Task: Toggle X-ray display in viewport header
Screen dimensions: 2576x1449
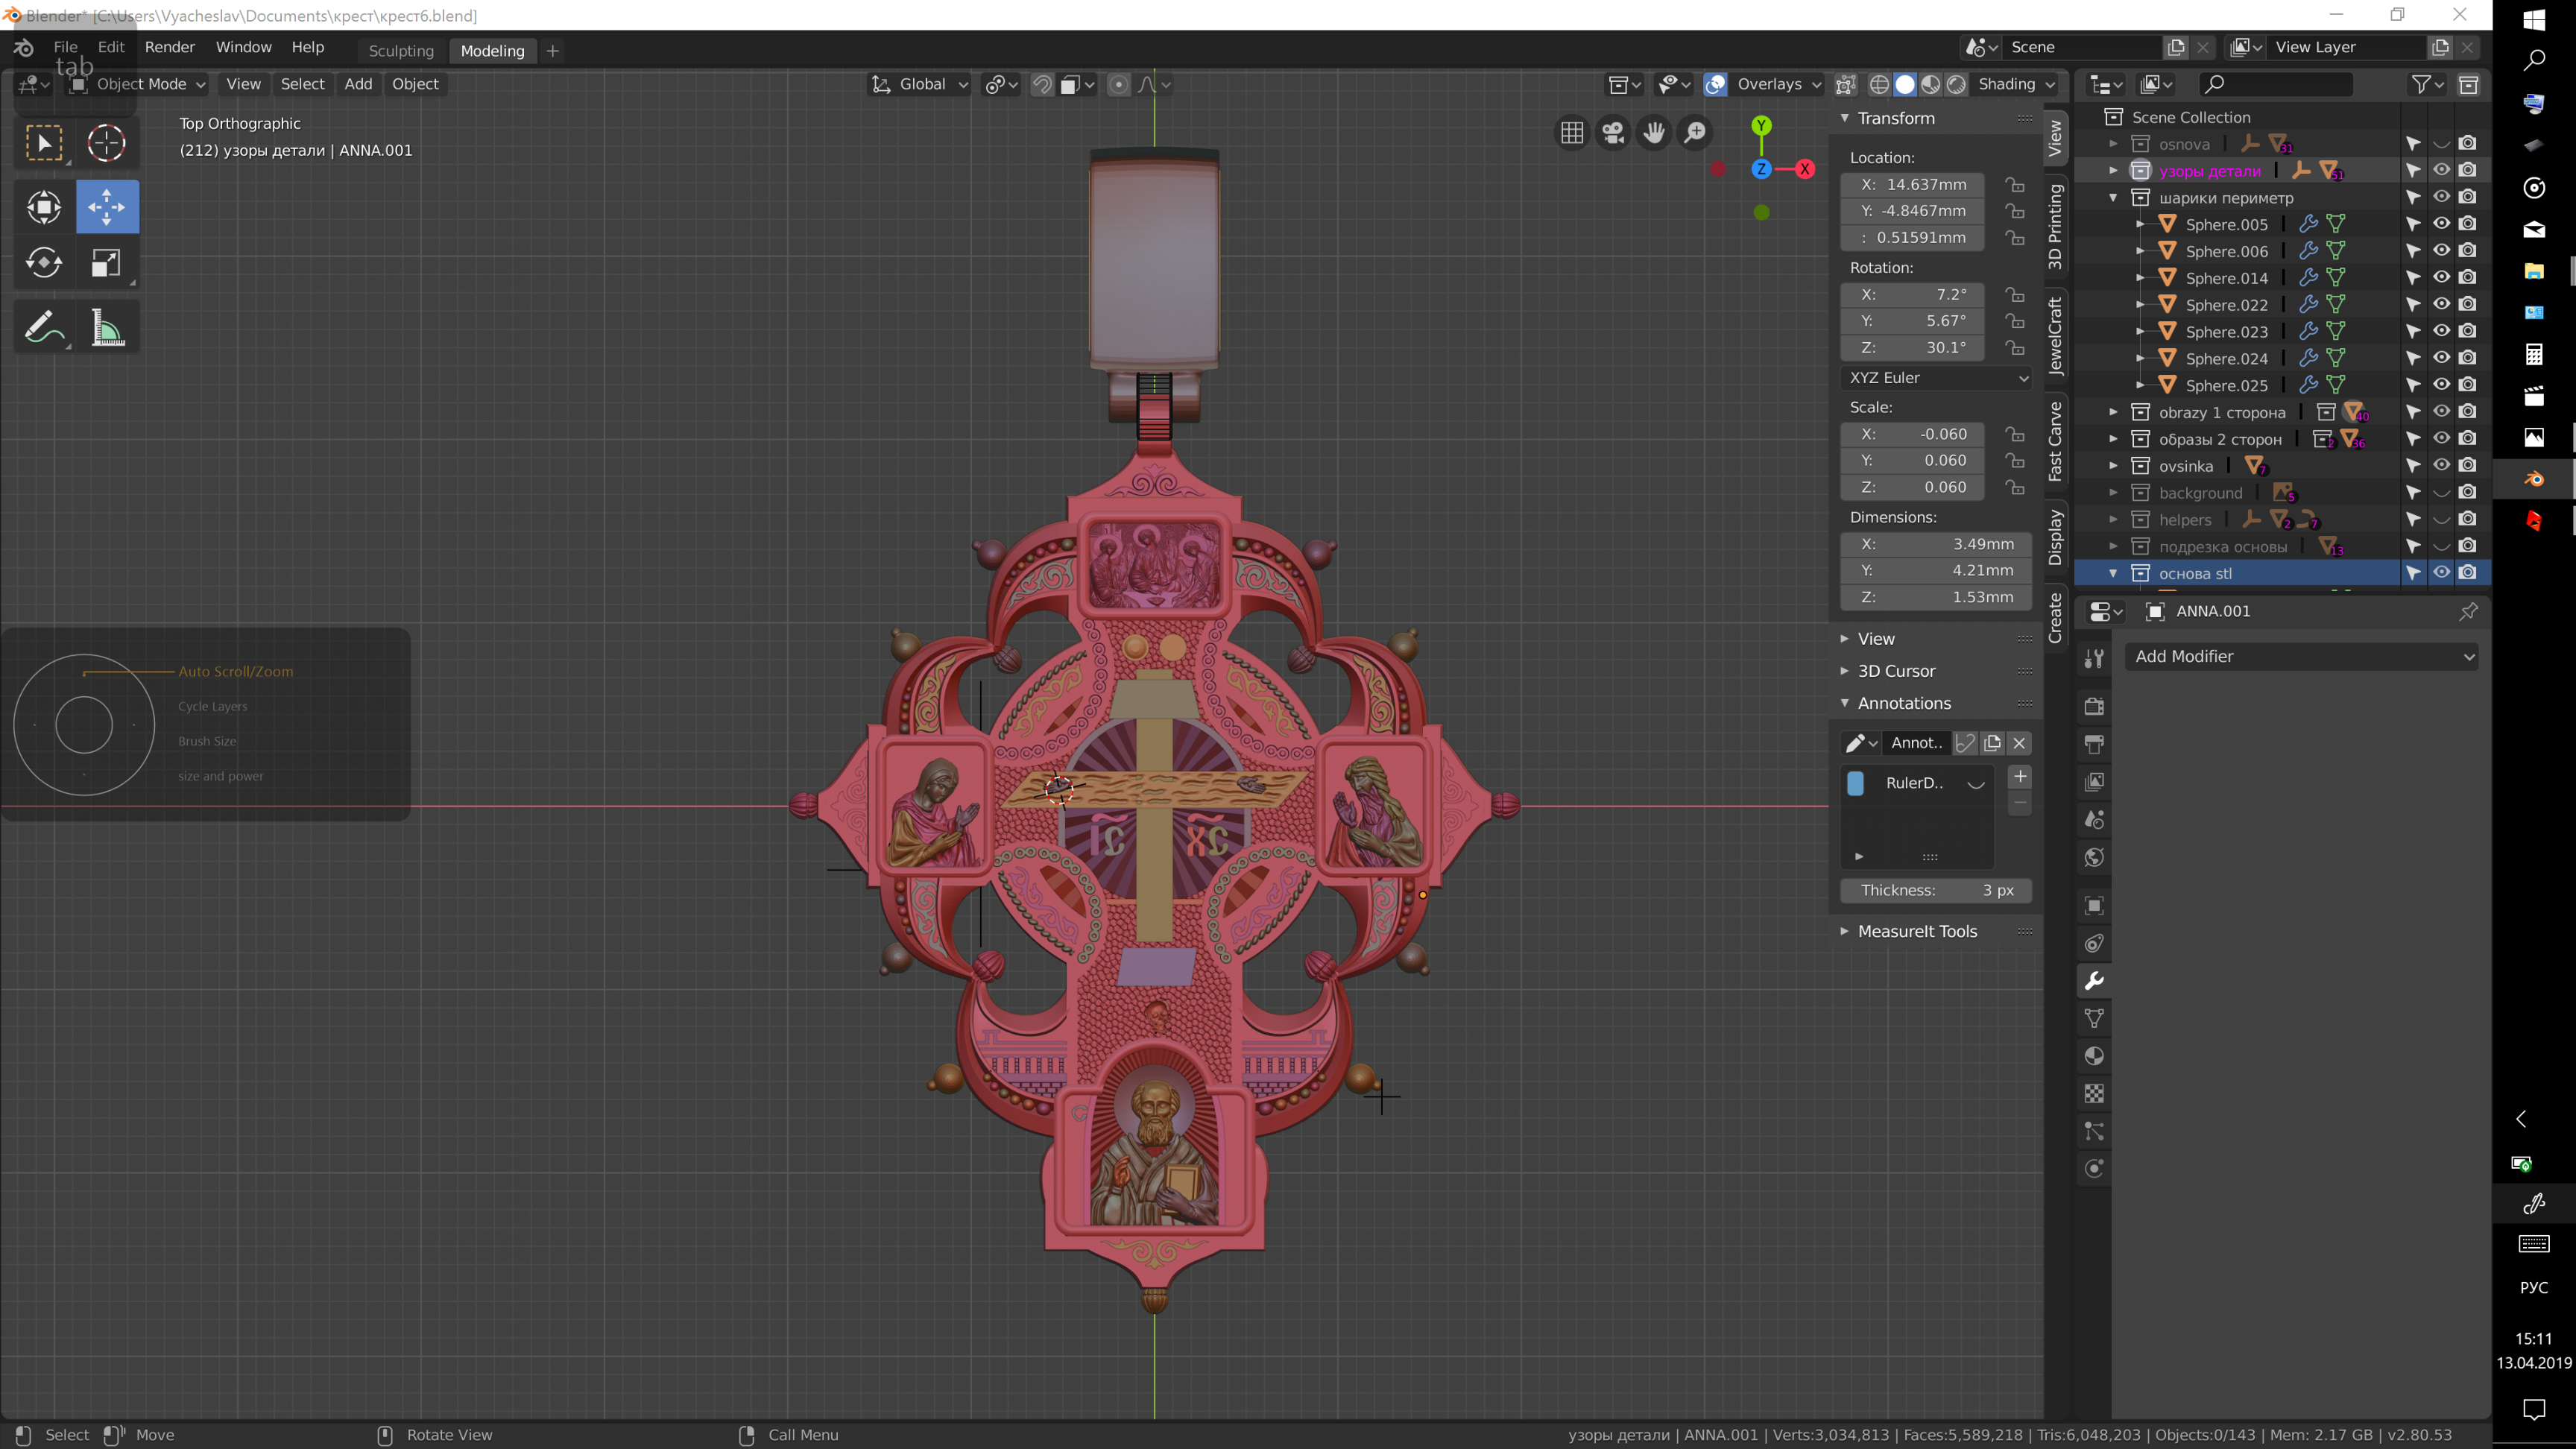Action: point(1846,84)
